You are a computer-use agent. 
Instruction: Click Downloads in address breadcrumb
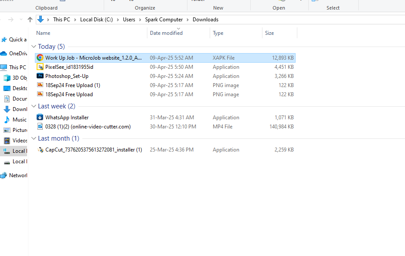click(205, 19)
